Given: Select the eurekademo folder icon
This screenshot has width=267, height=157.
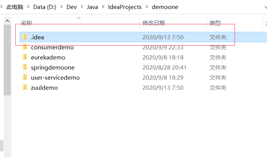Looking at the screenshot, I should [x=25, y=57].
